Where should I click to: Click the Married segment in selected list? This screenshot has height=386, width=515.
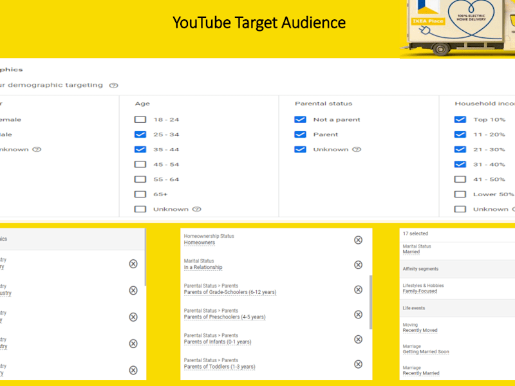pyautogui.click(x=411, y=252)
